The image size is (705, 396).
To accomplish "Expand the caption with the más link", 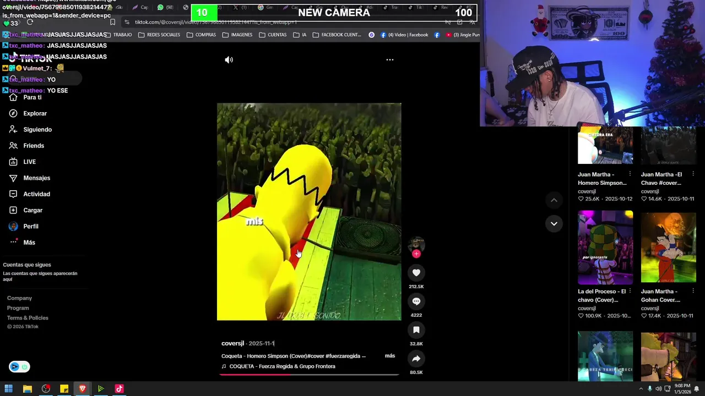I will pos(390,356).
